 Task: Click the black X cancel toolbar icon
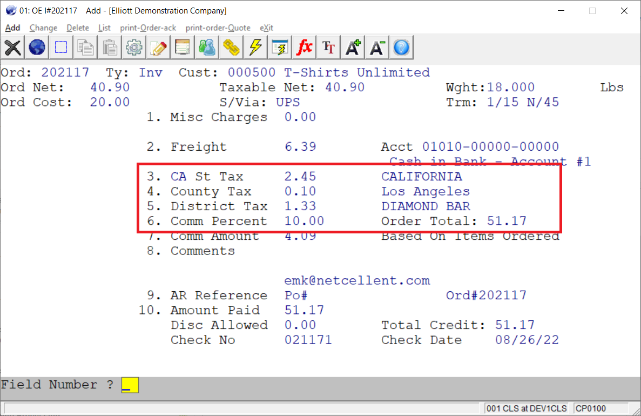[x=12, y=48]
